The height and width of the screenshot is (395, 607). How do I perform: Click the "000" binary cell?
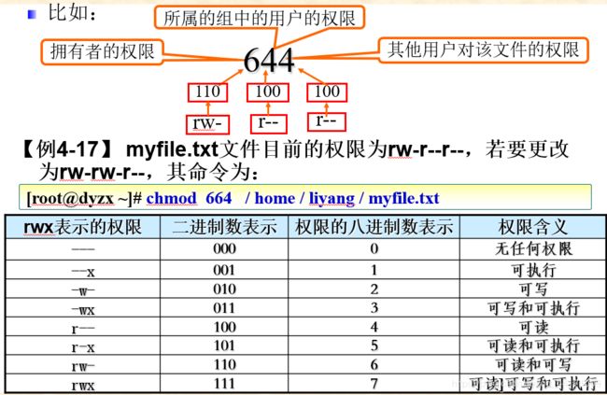[x=224, y=248]
